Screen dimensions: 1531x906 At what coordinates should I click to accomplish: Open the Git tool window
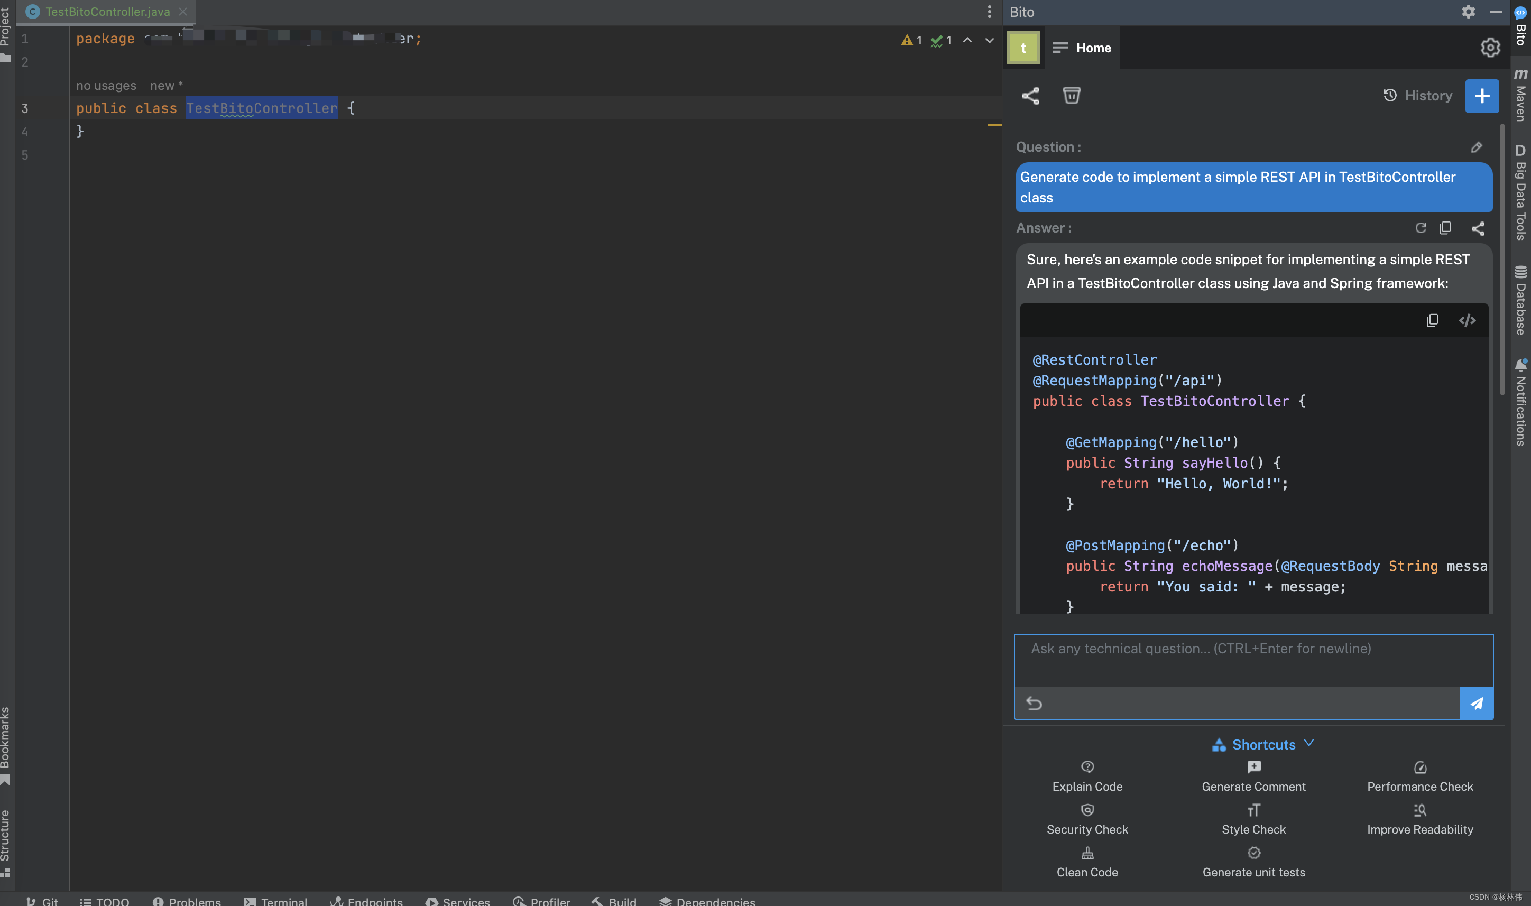42,901
